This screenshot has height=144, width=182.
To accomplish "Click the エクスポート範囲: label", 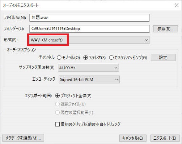I will coord(38,96).
